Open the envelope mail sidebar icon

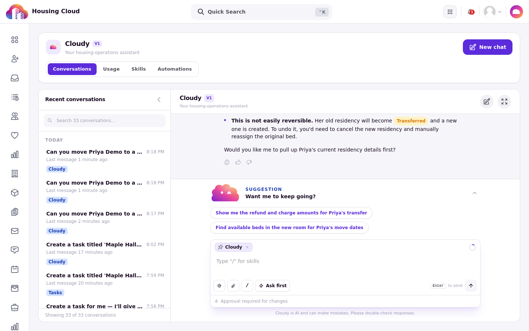[15, 231]
